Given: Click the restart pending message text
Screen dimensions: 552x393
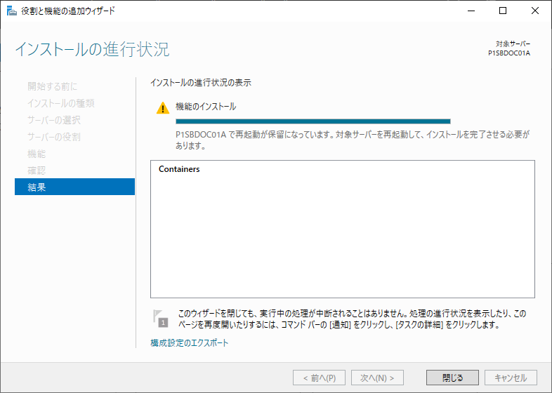Looking at the screenshot, I should click(352, 140).
